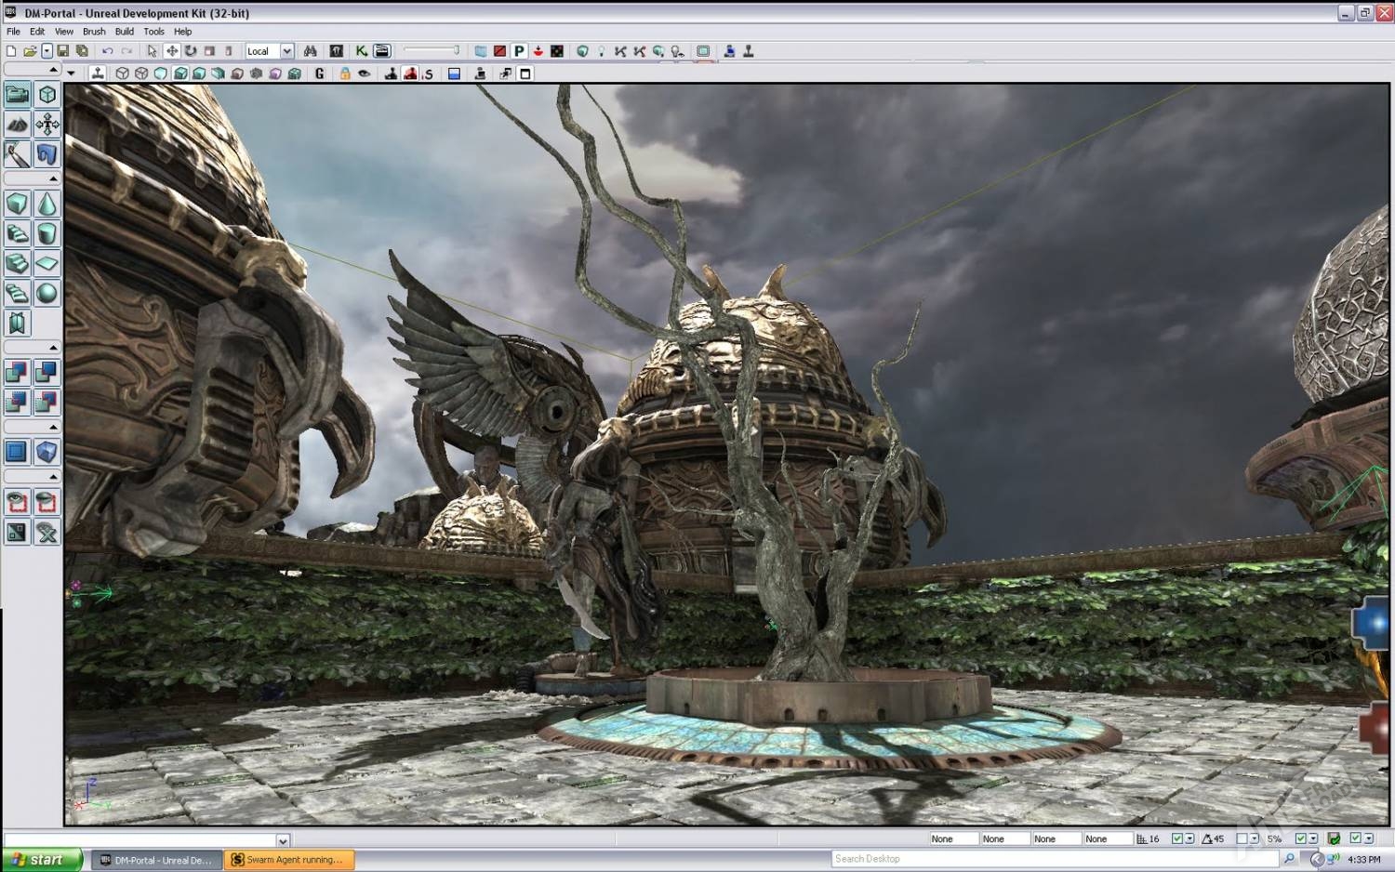
Task: Toggle the G game view button
Action: coord(320,73)
